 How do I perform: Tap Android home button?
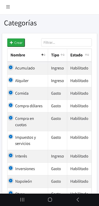50,200
